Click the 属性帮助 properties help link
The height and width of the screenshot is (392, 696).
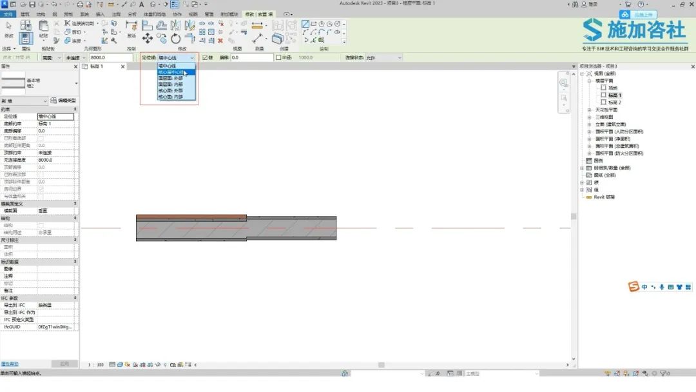click(9, 364)
